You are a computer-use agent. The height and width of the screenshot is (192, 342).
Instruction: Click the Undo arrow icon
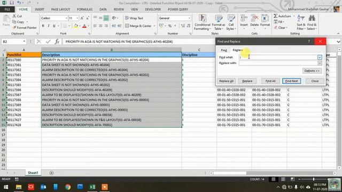point(19,3)
